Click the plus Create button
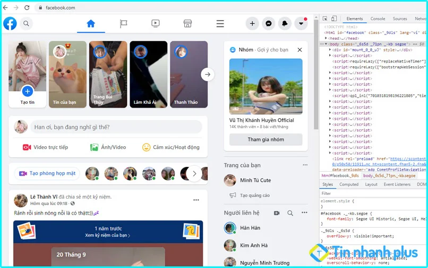 [252, 24]
